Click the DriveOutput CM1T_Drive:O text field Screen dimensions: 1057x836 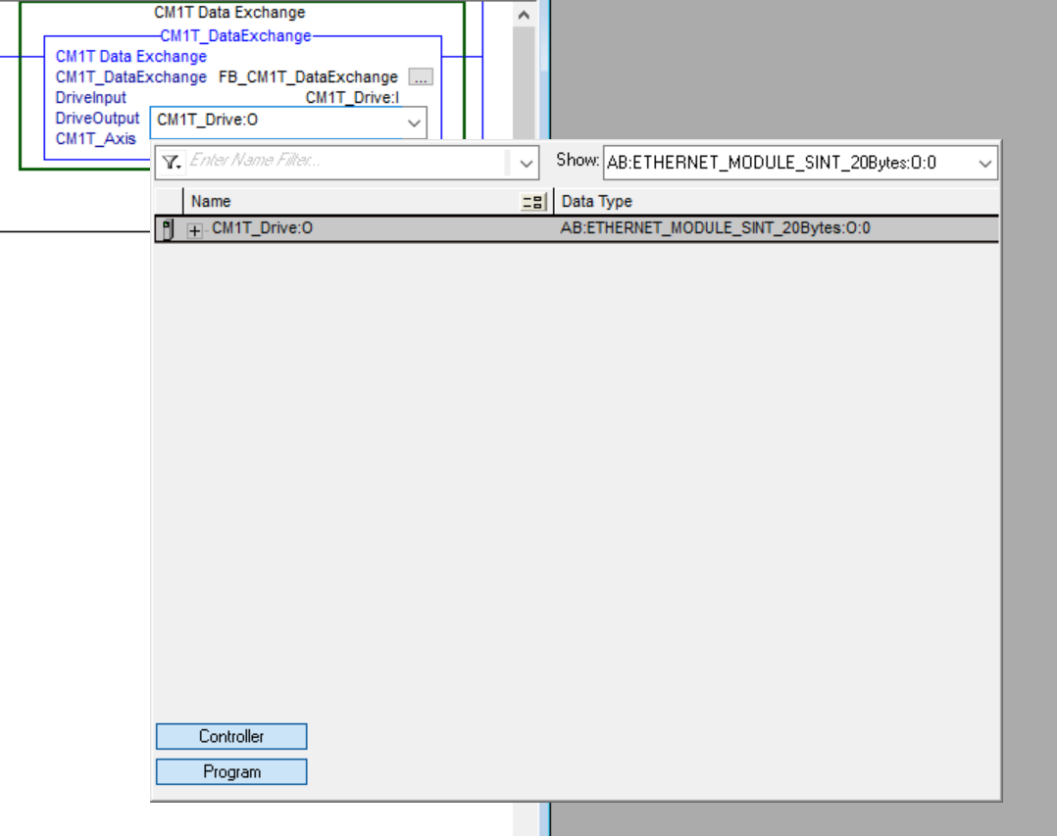pos(275,122)
